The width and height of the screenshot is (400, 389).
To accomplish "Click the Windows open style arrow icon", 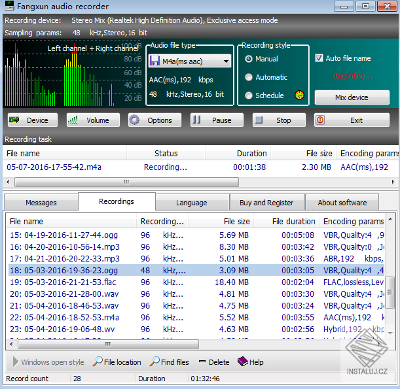I will (x=16, y=362).
